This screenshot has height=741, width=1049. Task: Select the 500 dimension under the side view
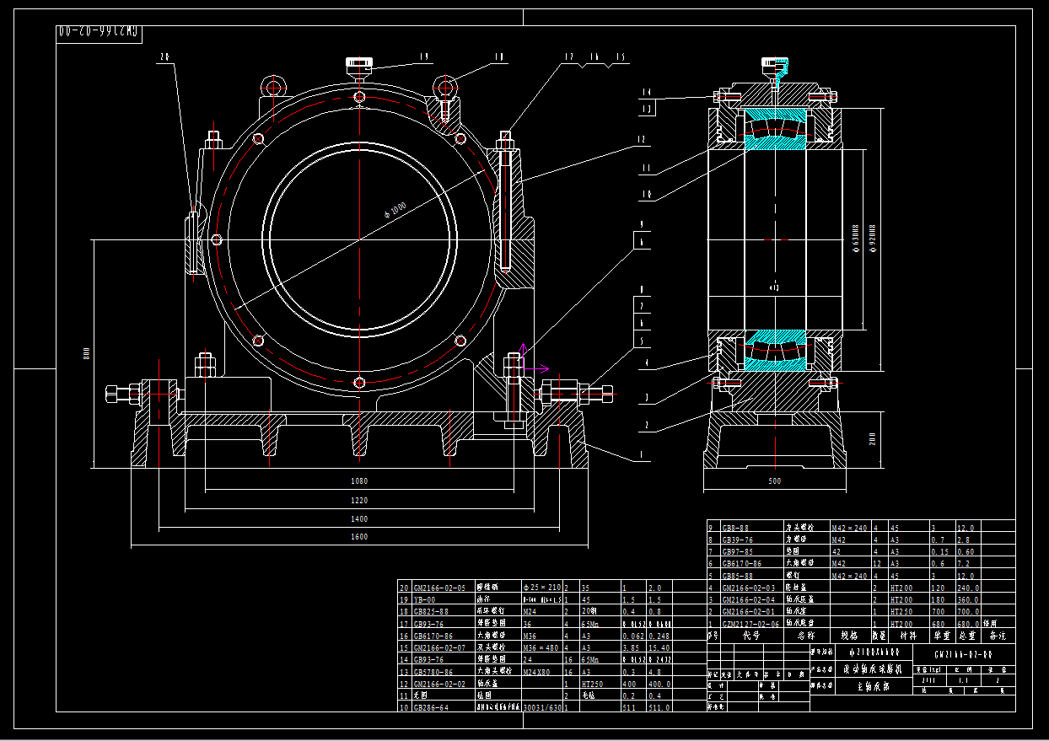(775, 481)
